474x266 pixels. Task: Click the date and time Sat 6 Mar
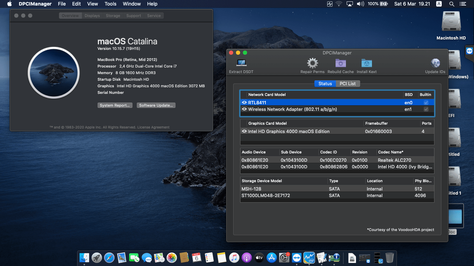[x=412, y=4]
